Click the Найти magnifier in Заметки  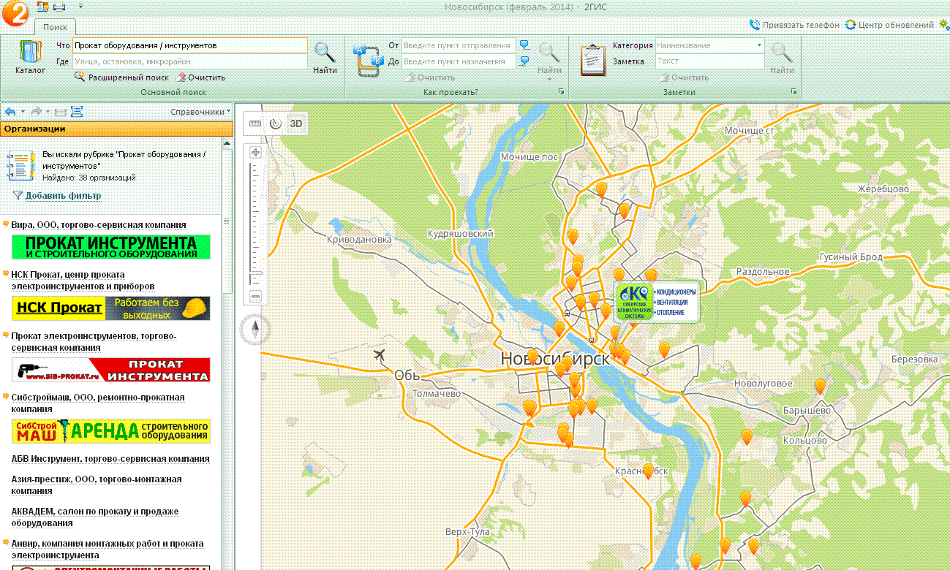782,58
